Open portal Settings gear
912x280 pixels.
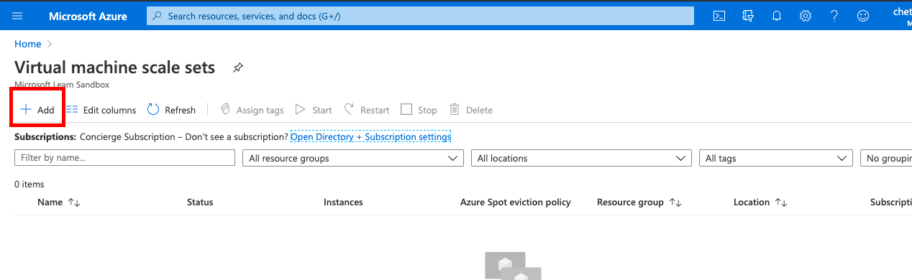point(806,16)
